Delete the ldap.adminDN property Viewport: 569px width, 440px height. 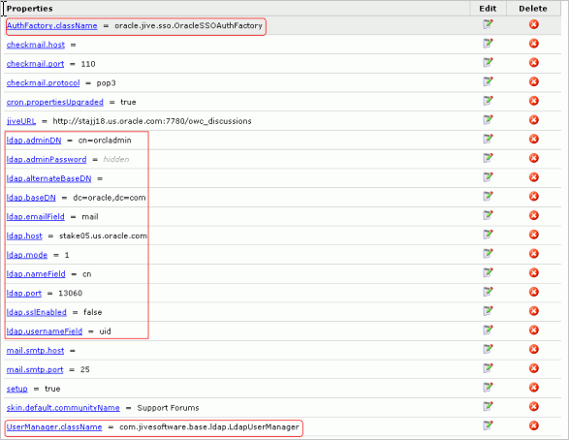click(533, 139)
